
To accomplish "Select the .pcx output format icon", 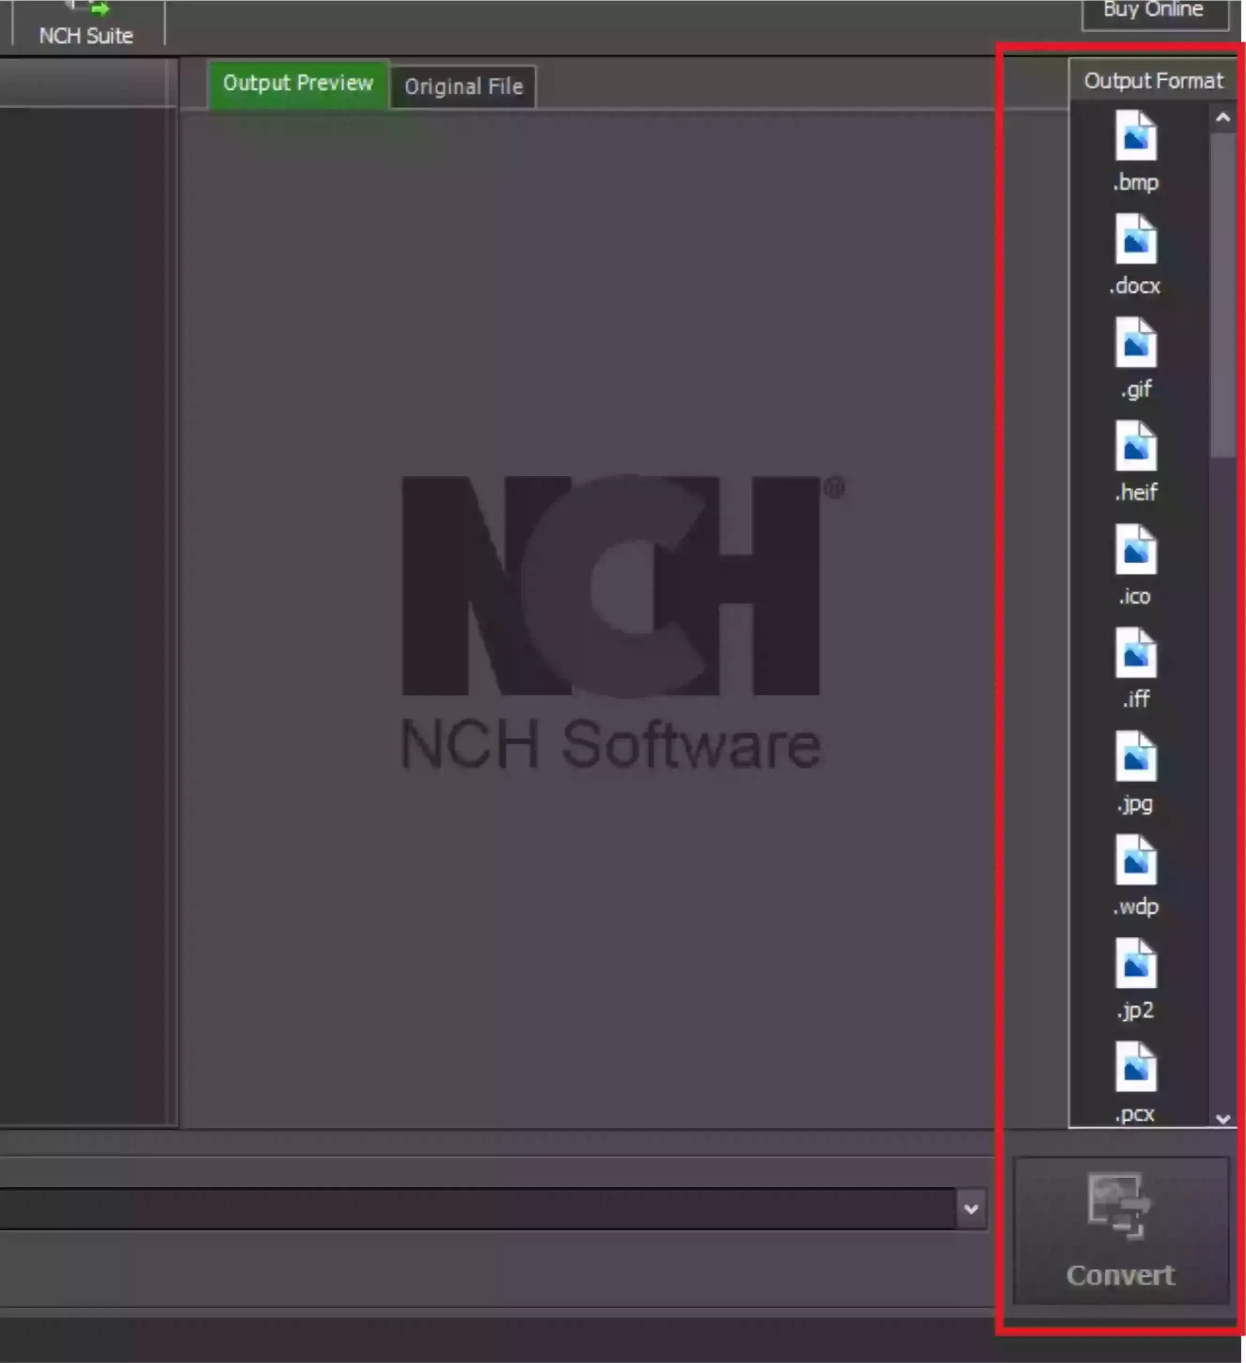I will coord(1136,1068).
